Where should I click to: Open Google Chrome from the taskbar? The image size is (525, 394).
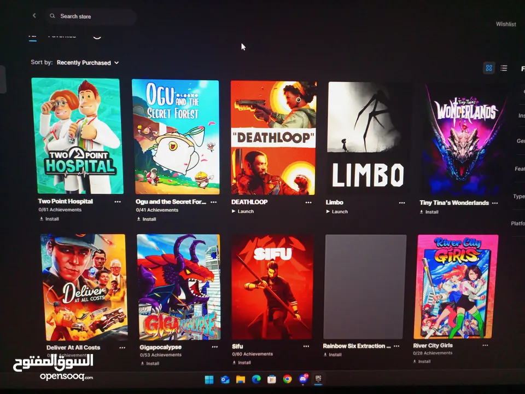(287, 379)
